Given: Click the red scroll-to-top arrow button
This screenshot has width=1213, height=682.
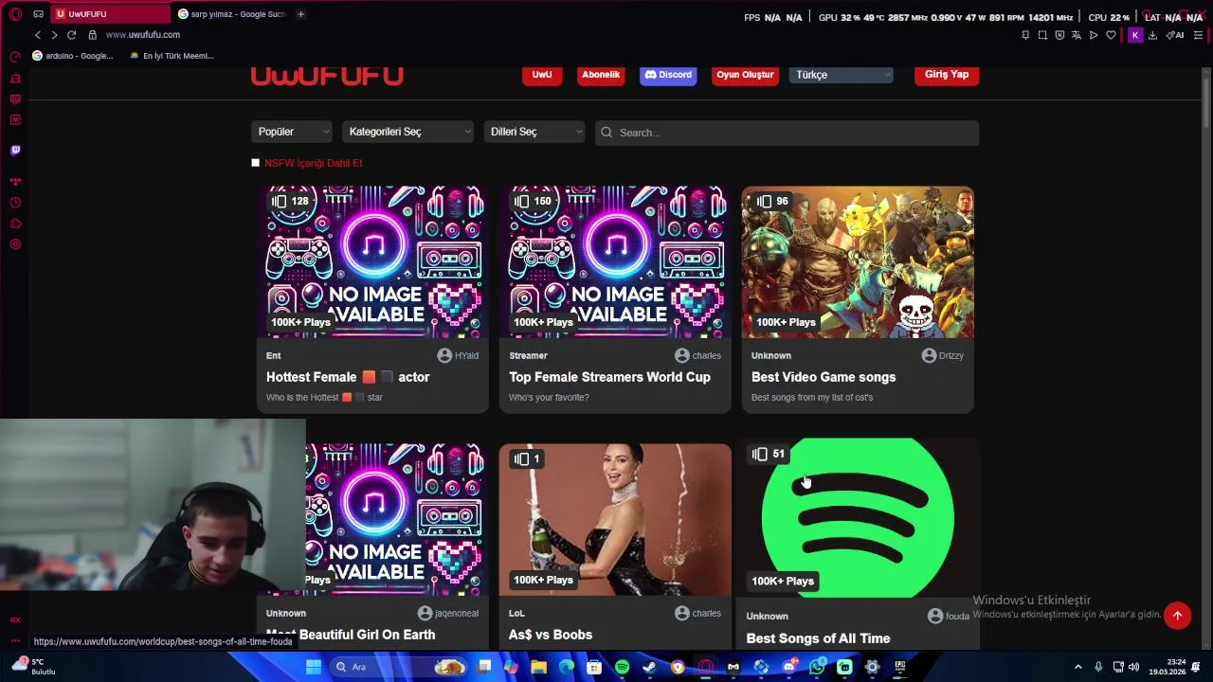Looking at the screenshot, I should click(x=1177, y=616).
